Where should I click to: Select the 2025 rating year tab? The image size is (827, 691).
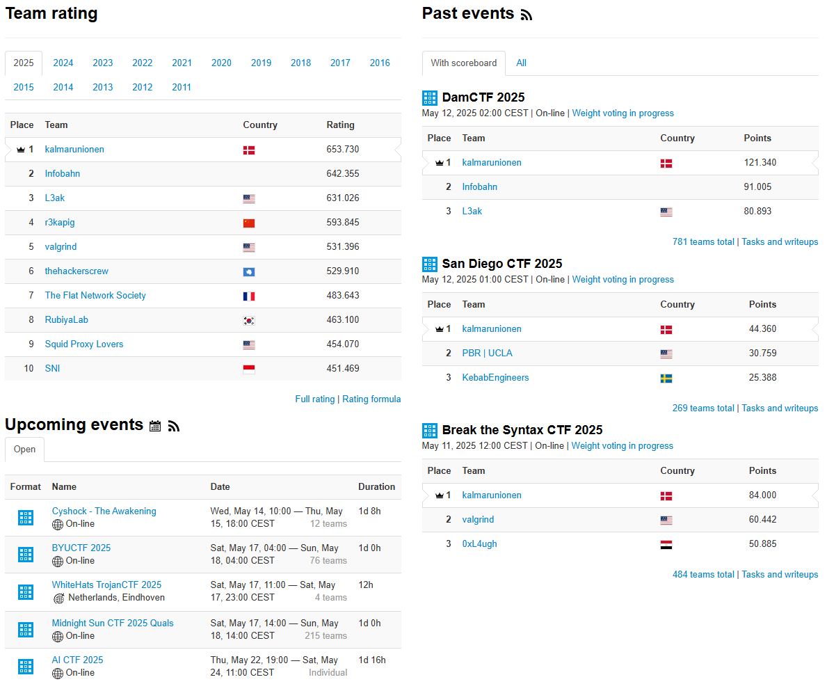tap(24, 63)
